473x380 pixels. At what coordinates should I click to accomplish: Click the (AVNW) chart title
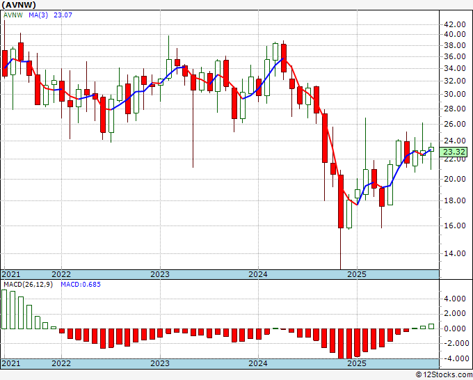(19, 5)
